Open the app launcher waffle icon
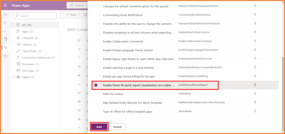Screen dimensions: 285x134 5,5
